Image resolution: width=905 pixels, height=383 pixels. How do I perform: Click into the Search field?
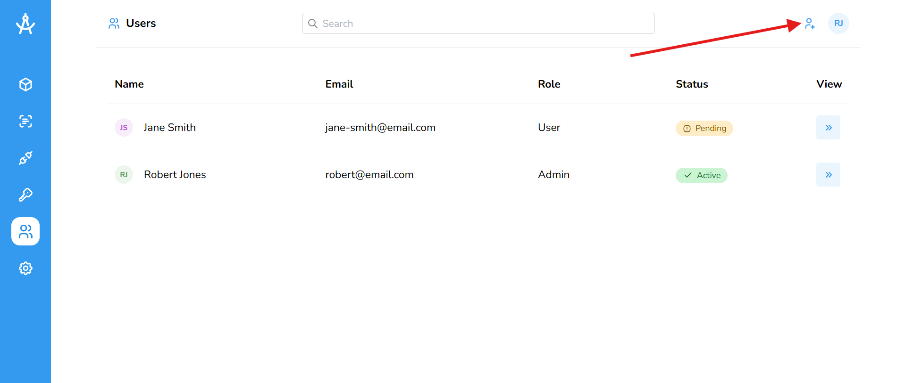coord(478,24)
